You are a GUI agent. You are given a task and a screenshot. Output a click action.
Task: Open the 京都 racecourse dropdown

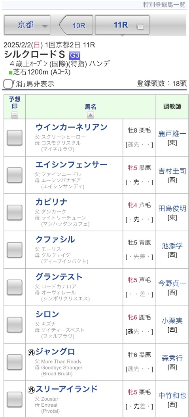pyautogui.click(x=27, y=25)
